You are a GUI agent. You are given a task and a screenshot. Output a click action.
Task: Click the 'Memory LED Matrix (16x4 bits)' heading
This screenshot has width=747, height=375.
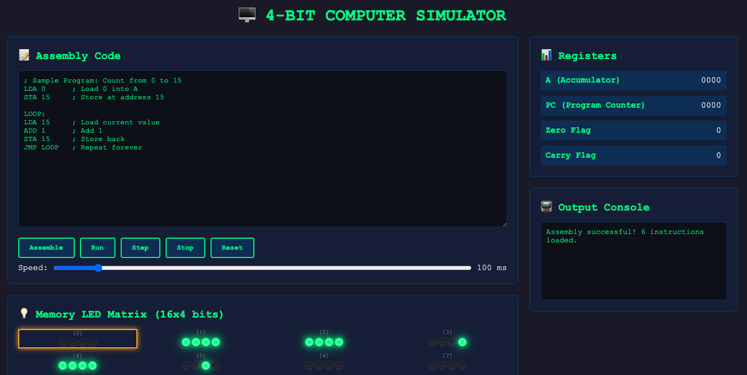(x=130, y=314)
